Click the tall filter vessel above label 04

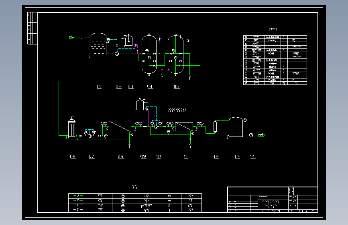point(149,54)
